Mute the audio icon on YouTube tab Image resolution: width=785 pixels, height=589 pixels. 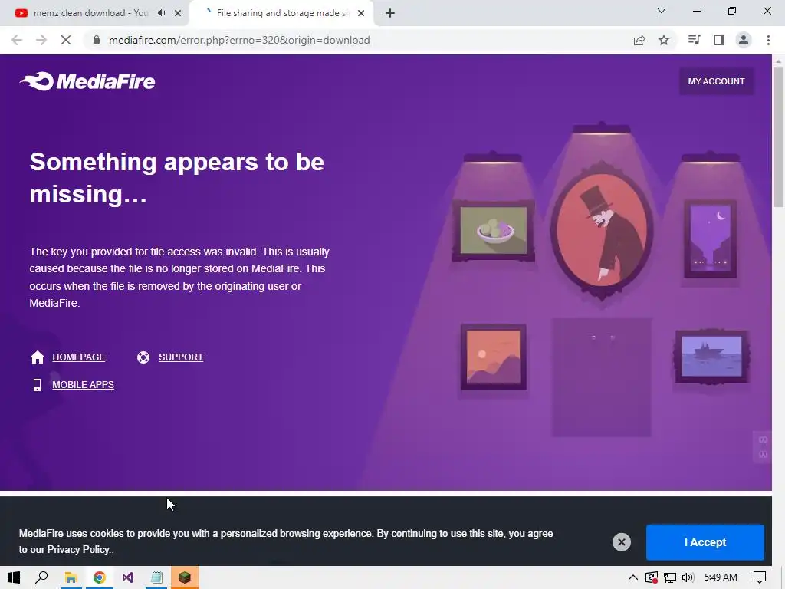point(161,13)
